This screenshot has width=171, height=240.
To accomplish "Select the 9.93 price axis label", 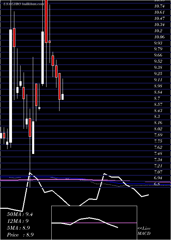I will tap(158, 43).
